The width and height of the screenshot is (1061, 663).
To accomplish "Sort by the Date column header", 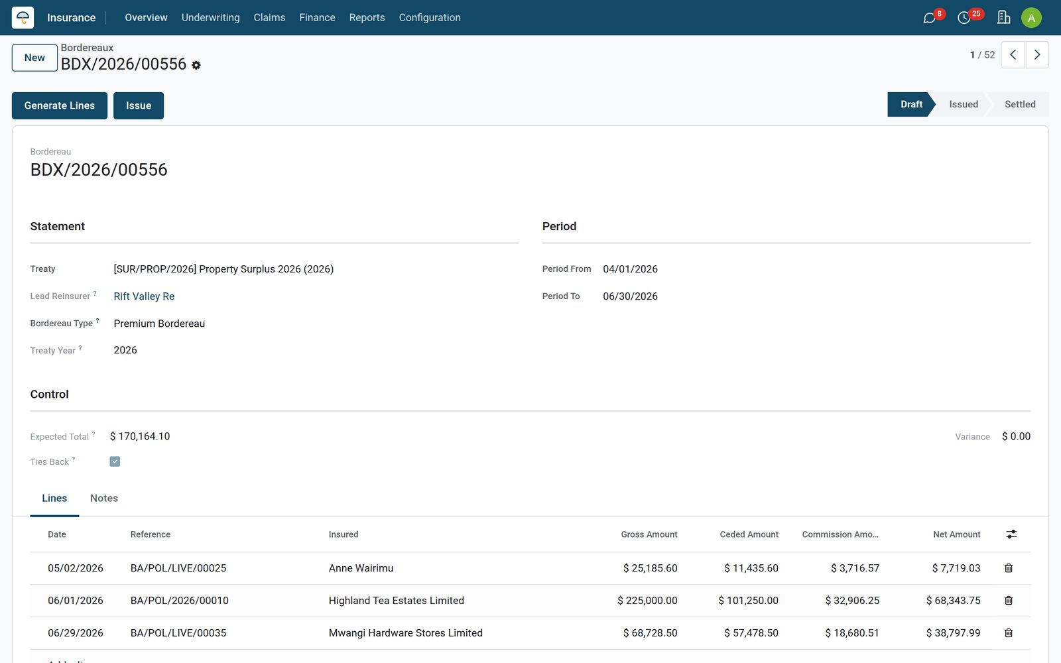I will [57, 534].
